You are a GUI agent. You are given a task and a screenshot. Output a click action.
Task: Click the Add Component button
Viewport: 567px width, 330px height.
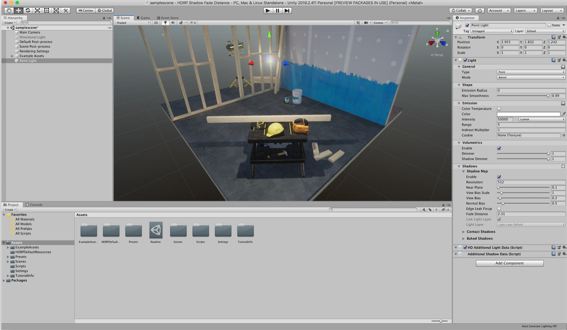tap(509, 263)
